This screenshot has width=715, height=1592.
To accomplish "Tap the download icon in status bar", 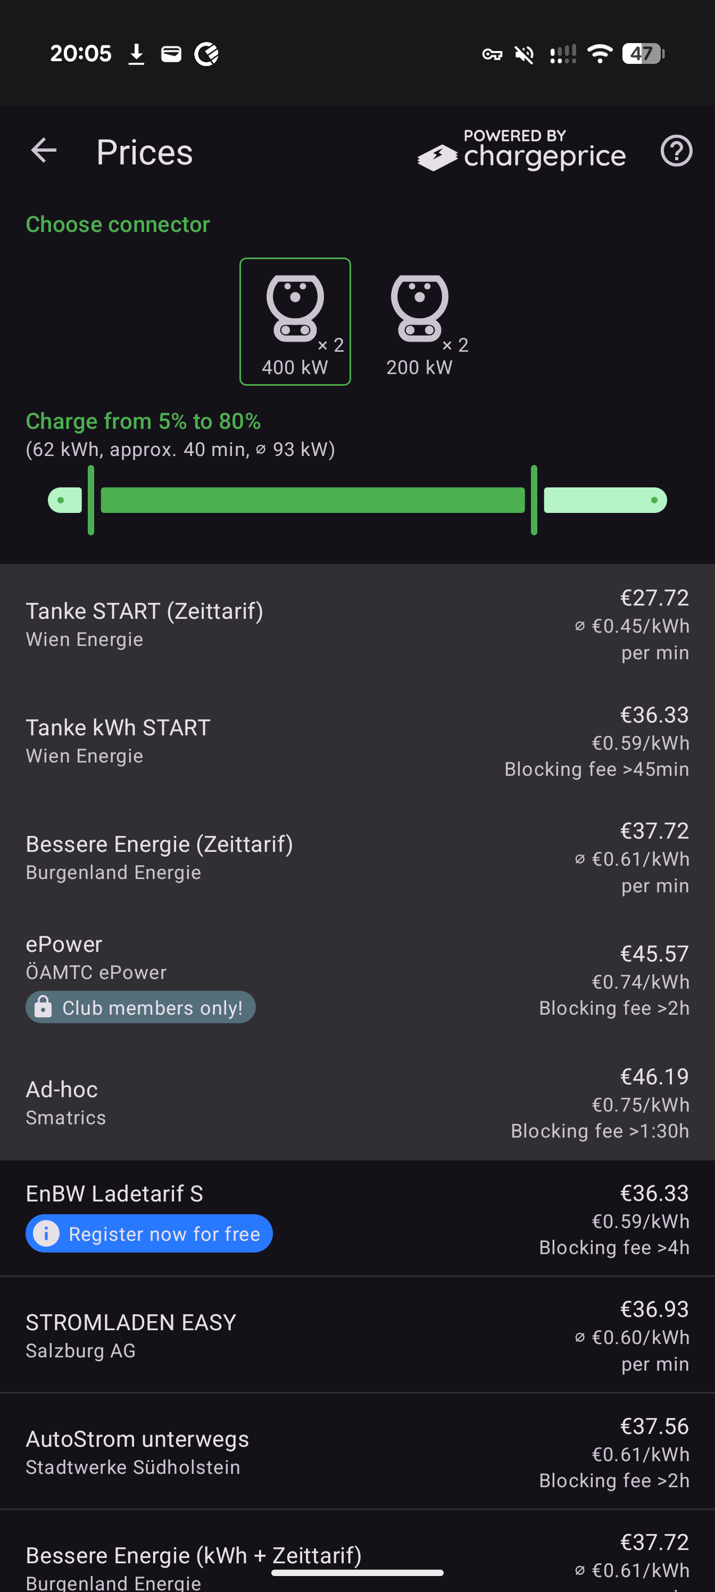I will 136,54.
